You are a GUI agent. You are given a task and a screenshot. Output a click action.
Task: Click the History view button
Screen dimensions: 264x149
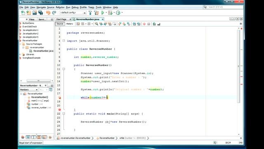tap(70, 24)
